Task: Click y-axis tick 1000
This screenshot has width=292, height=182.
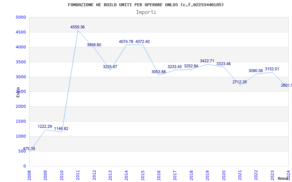Action: 21,136
